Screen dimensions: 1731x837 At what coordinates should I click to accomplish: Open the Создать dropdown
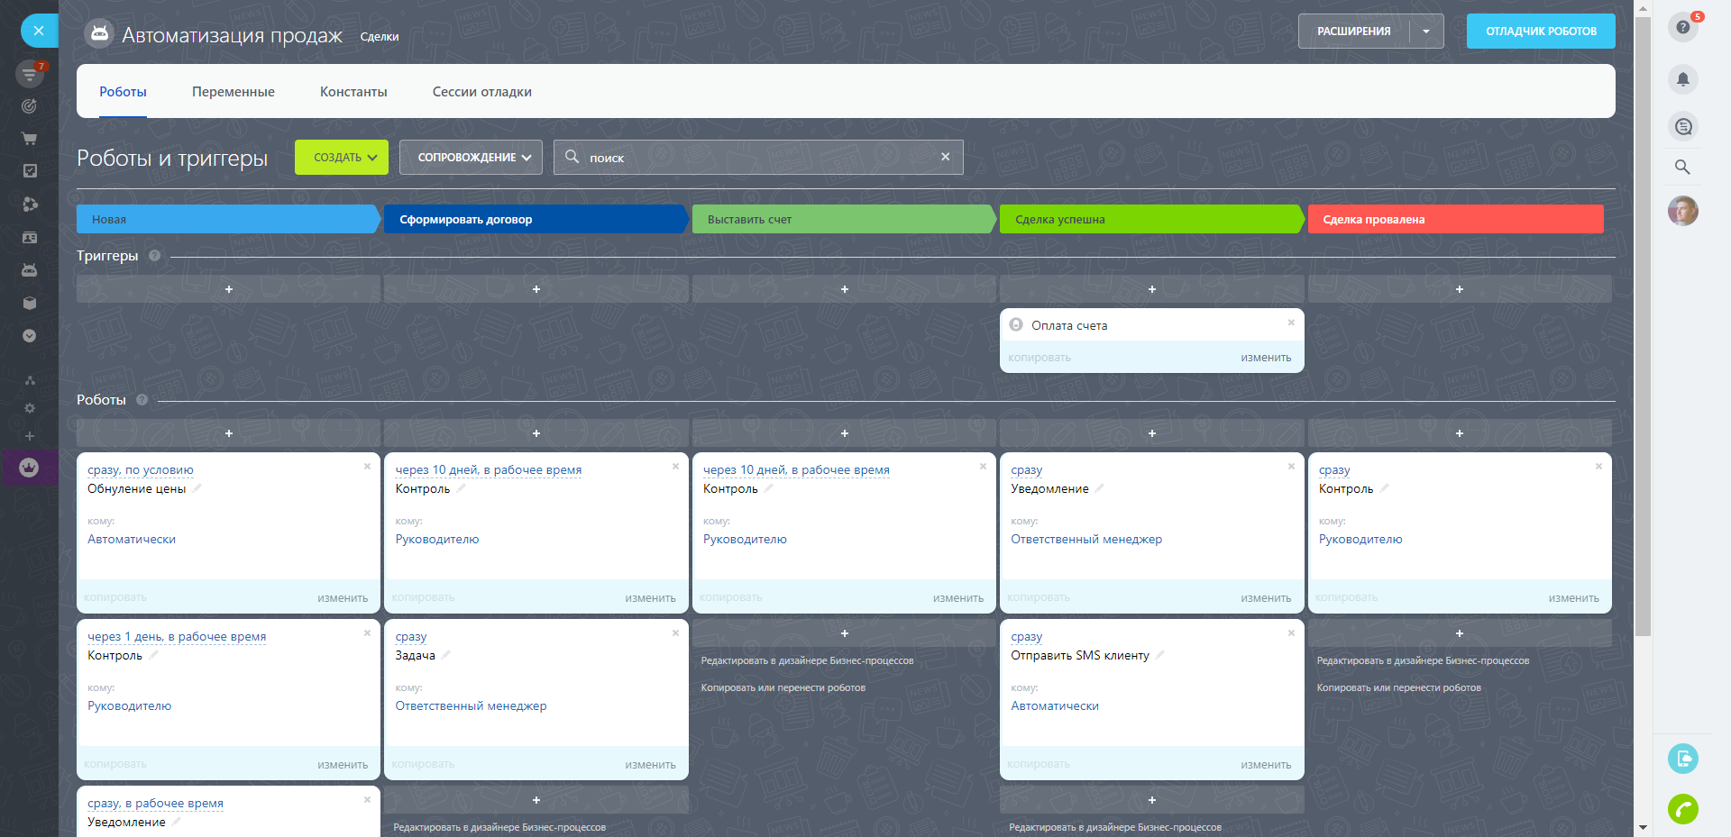[x=341, y=158]
